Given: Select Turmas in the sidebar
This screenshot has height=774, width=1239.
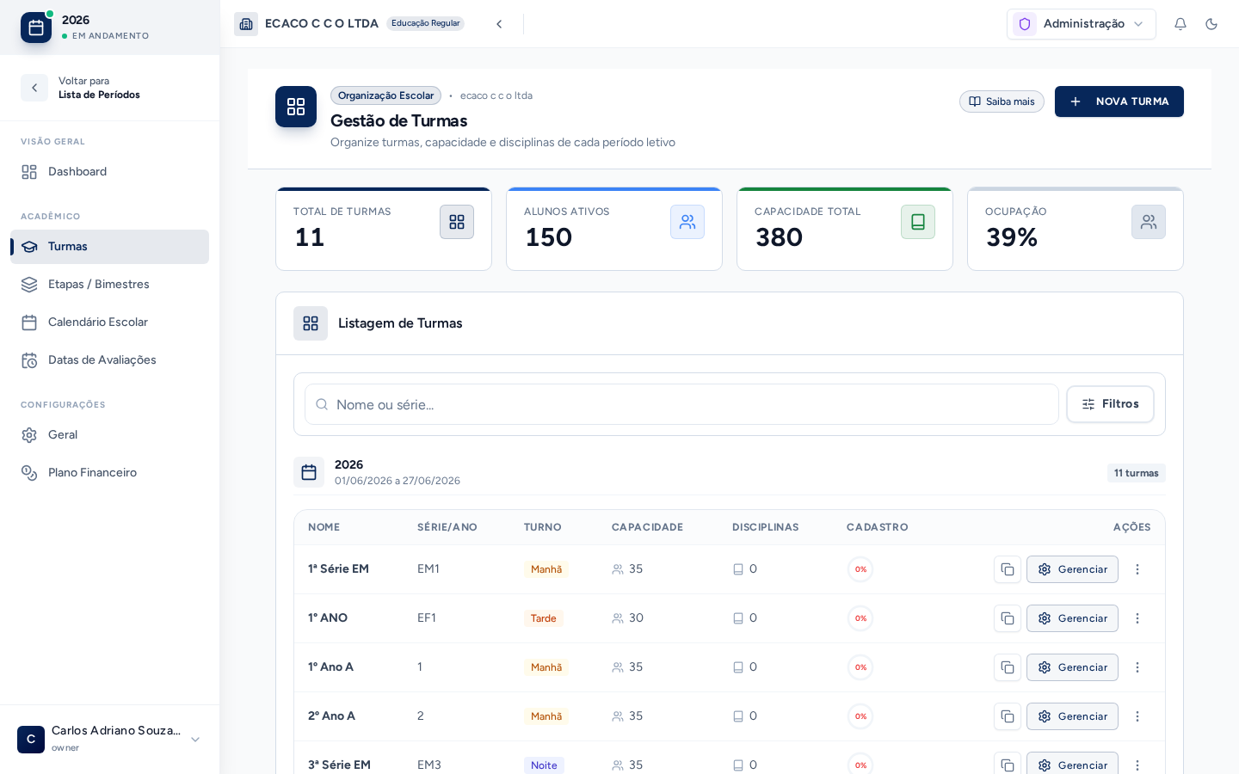Looking at the screenshot, I should [x=109, y=247].
